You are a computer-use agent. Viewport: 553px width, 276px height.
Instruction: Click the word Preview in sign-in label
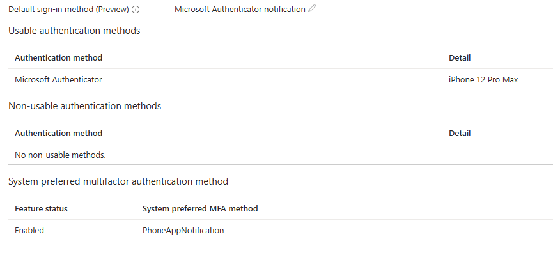[x=112, y=10]
